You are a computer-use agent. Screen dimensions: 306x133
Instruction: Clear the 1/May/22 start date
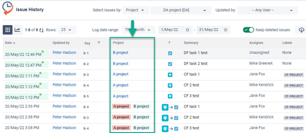click(187, 30)
